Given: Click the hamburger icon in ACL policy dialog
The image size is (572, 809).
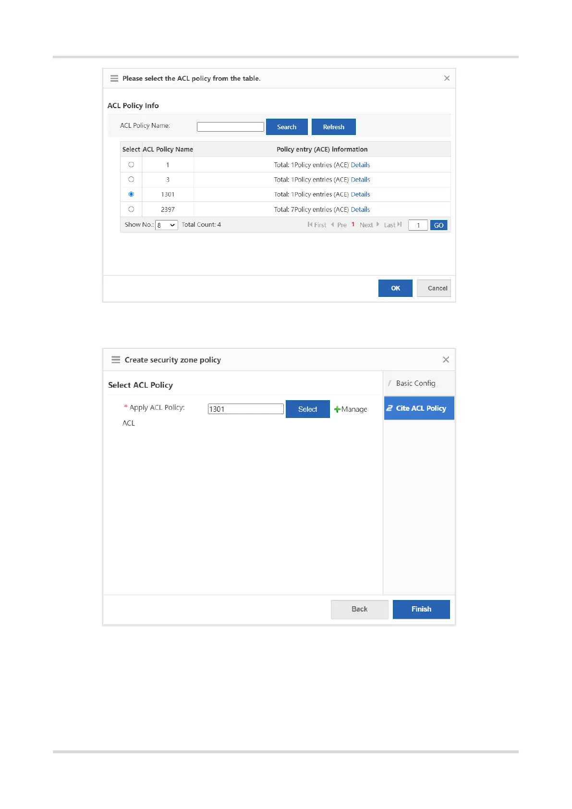Looking at the screenshot, I should [x=114, y=78].
